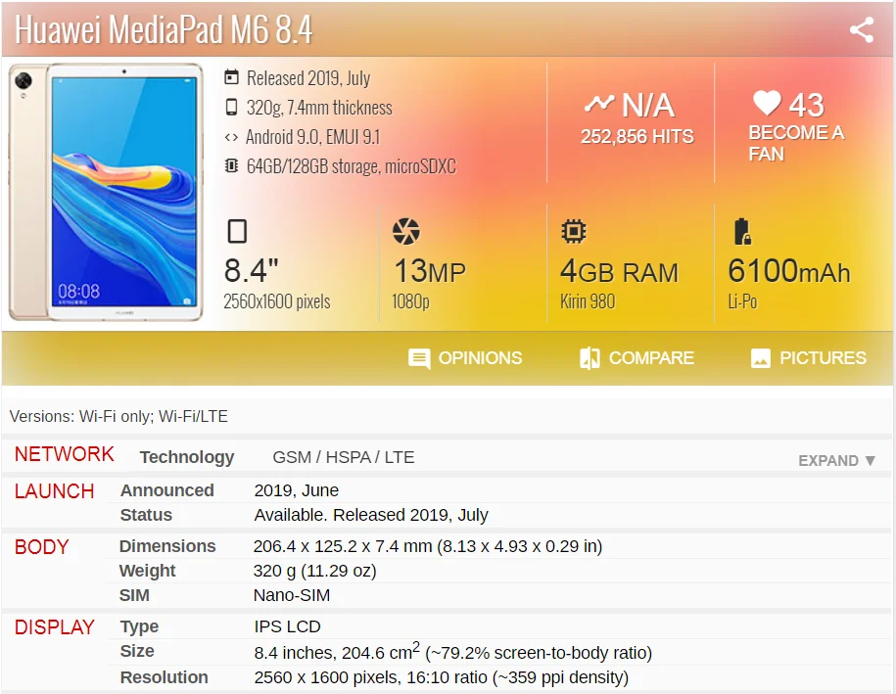Screen dimensions: 896x694
Task: Click the LAUNCH section heading
Action: click(54, 491)
